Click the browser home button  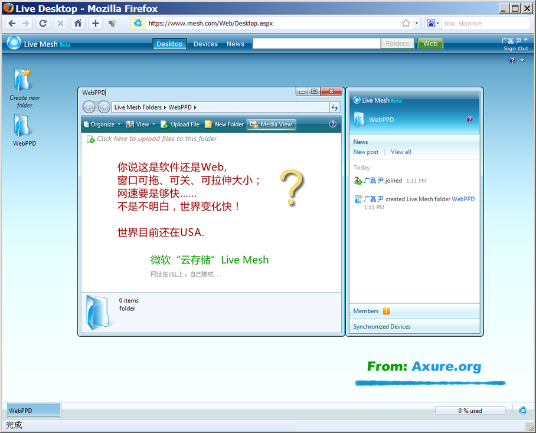click(x=78, y=24)
